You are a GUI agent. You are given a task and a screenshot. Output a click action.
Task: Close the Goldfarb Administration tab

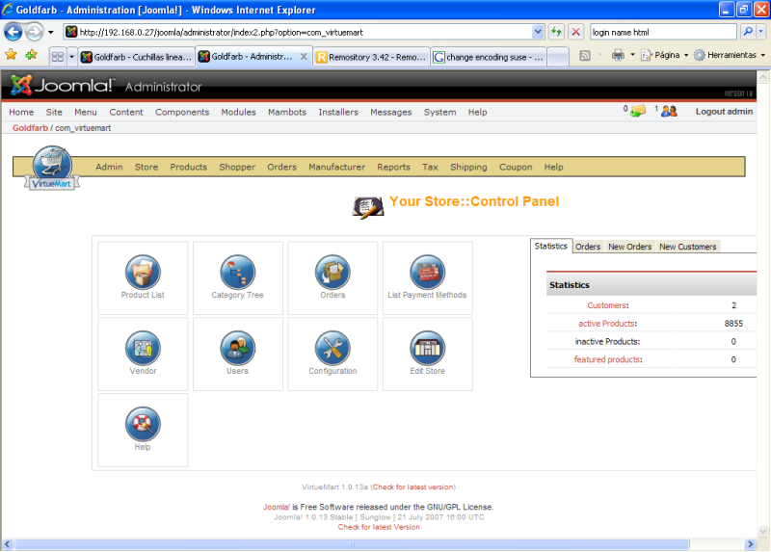coord(304,57)
